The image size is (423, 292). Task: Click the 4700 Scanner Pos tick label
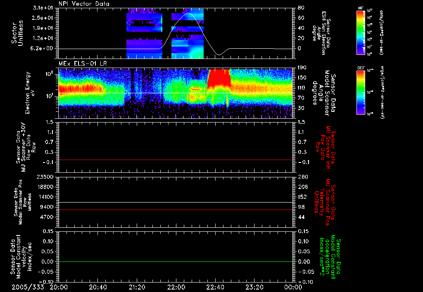[x=47, y=217]
